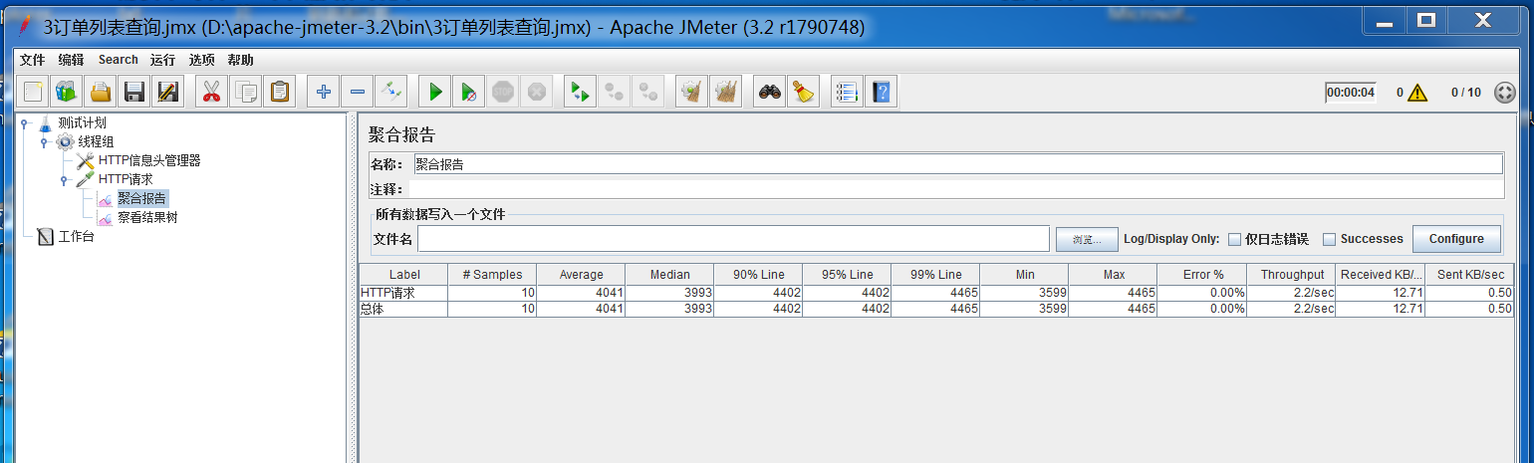This screenshot has width=1534, height=463.
Task: Click the Save disk icon in toolbar
Action: pyautogui.click(x=132, y=93)
